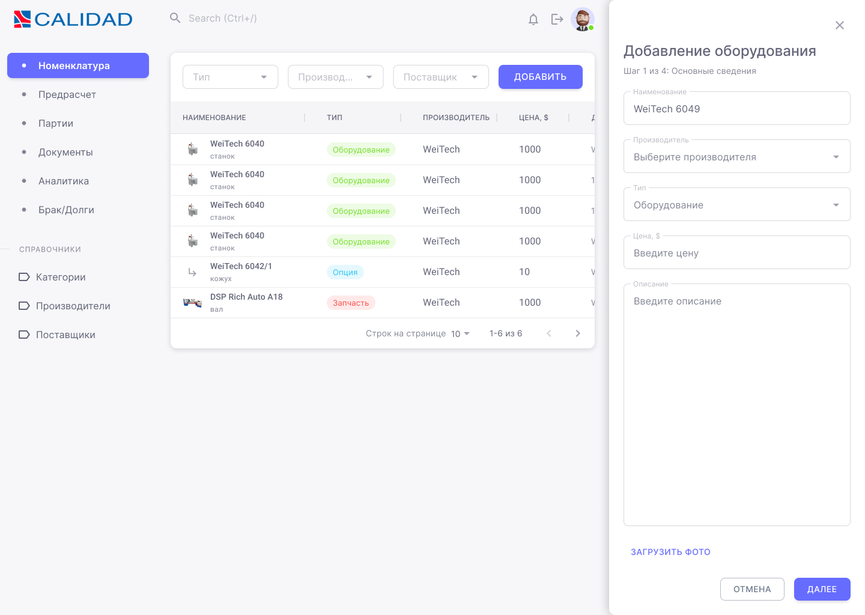Click the CALIDAD logo
865x615 pixels.
coord(73,19)
